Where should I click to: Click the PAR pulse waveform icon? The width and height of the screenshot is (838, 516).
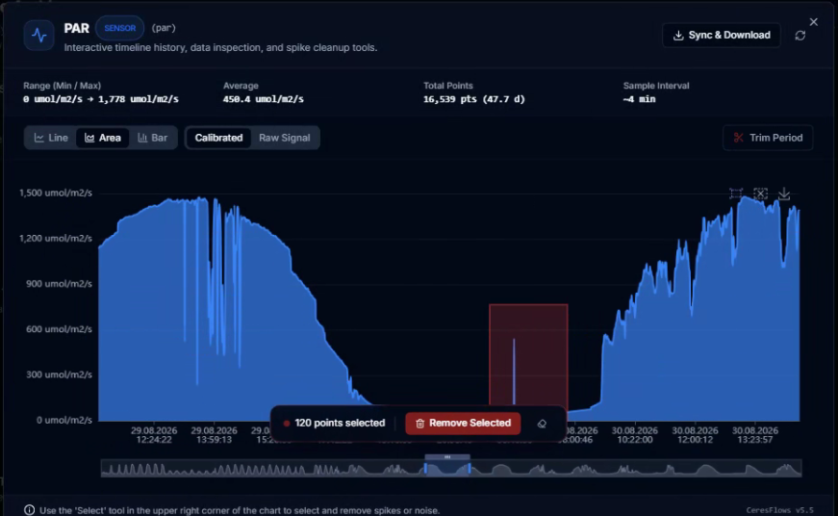38,36
